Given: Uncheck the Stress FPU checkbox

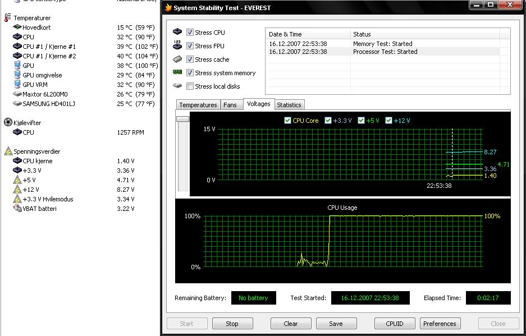Looking at the screenshot, I should pyautogui.click(x=190, y=45).
